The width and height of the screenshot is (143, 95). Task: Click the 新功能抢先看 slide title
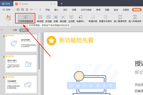click(76, 40)
